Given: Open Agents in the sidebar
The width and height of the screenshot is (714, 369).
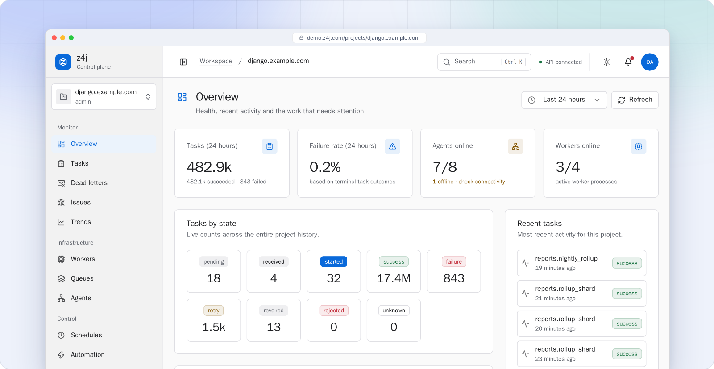Looking at the screenshot, I should (104, 298).
